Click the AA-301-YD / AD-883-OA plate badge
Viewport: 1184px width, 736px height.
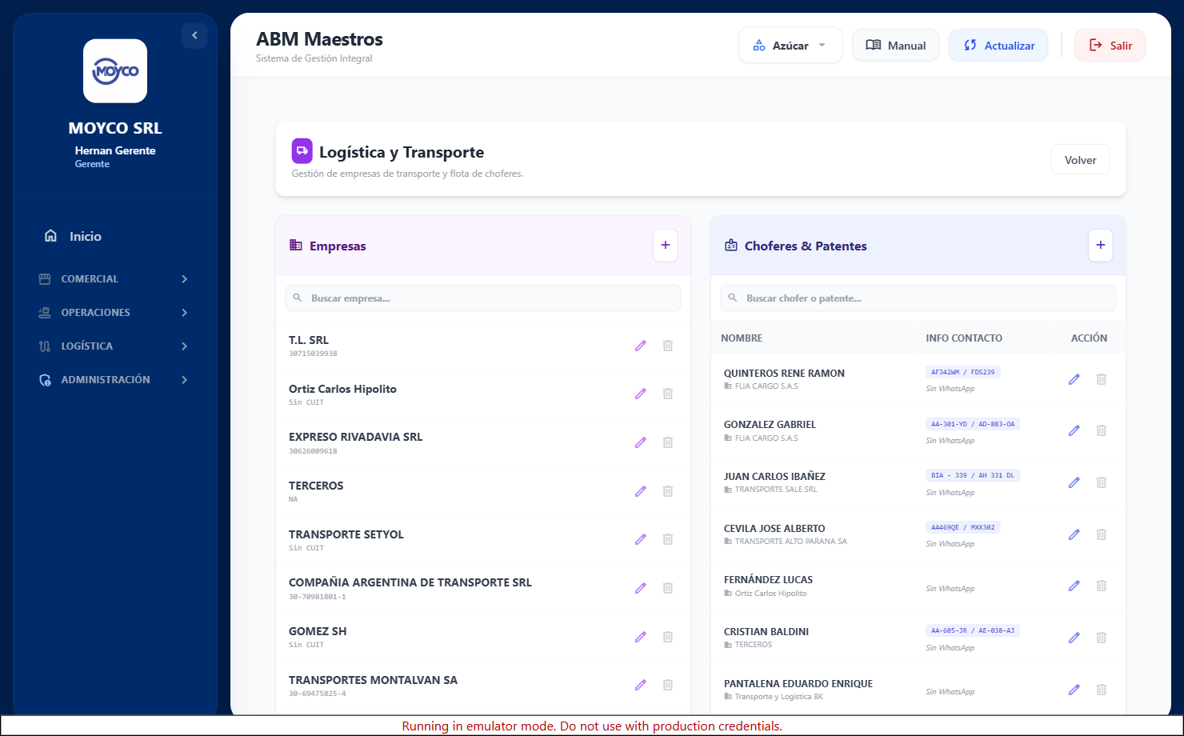(973, 424)
